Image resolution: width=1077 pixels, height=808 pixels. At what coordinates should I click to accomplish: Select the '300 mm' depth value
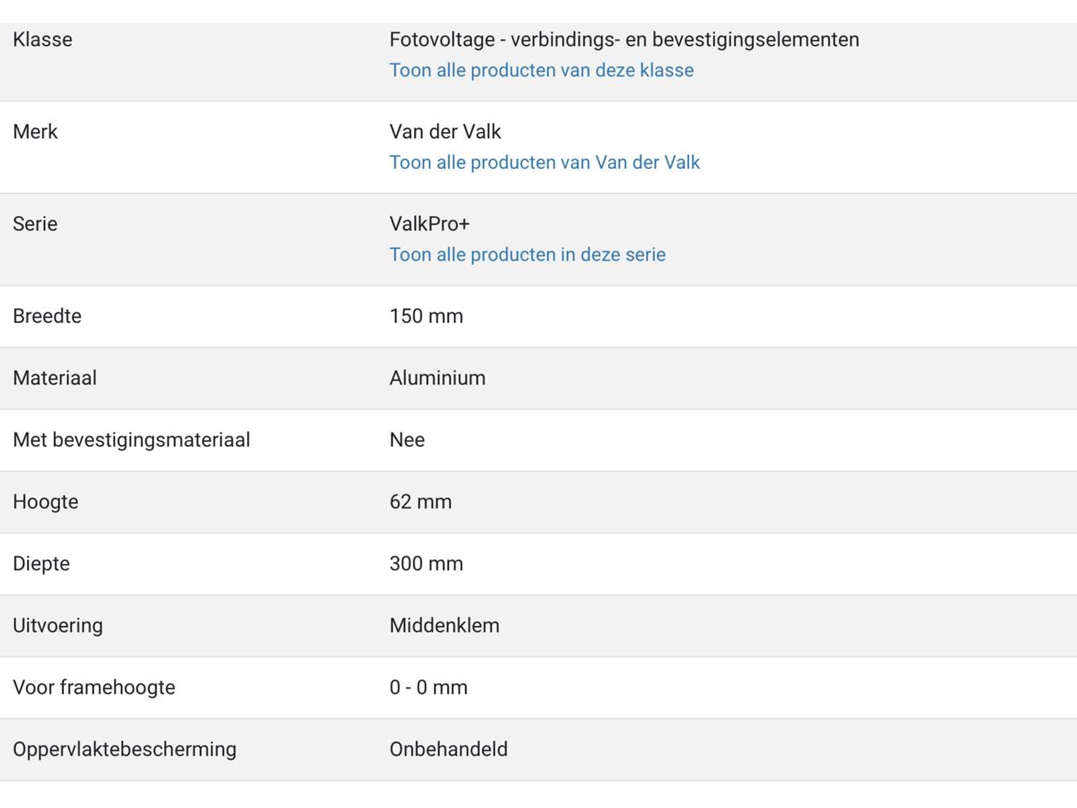click(x=426, y=564)
